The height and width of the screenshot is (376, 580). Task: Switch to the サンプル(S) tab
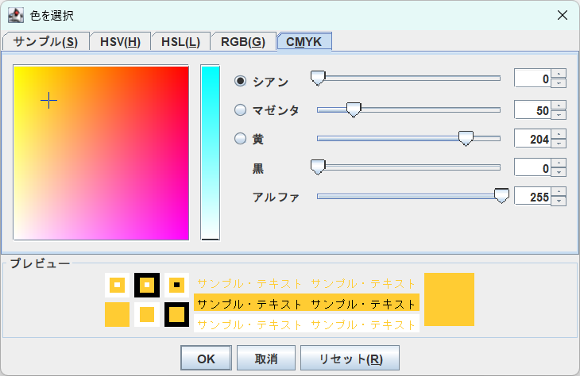click(46, 41)
